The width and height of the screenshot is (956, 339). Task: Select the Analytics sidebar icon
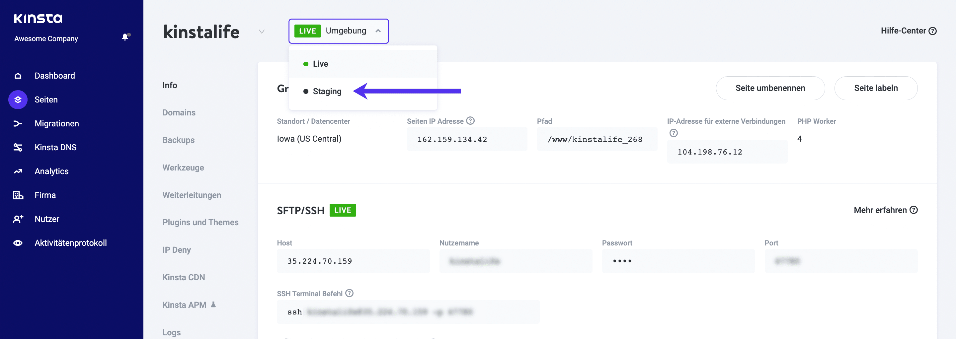click(x=18, y=171)
